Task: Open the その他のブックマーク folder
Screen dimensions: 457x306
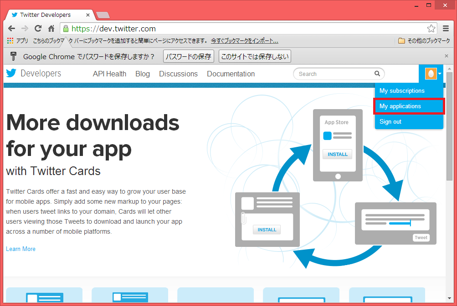Action: (x=424, y=41)
